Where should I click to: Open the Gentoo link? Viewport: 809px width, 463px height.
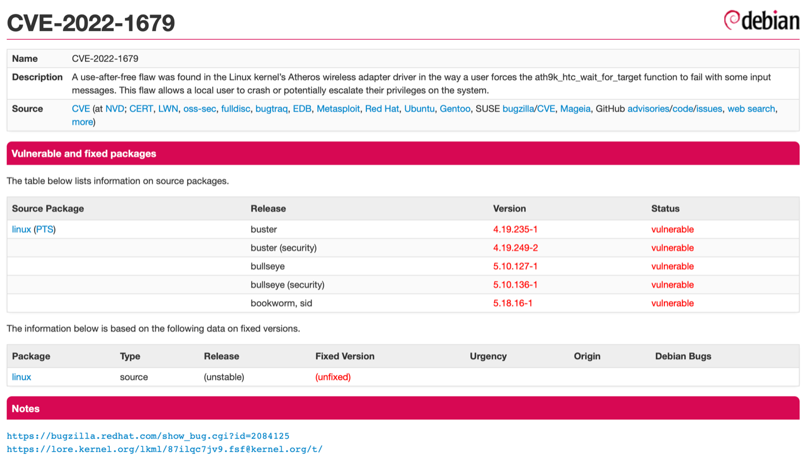point(455,109)
